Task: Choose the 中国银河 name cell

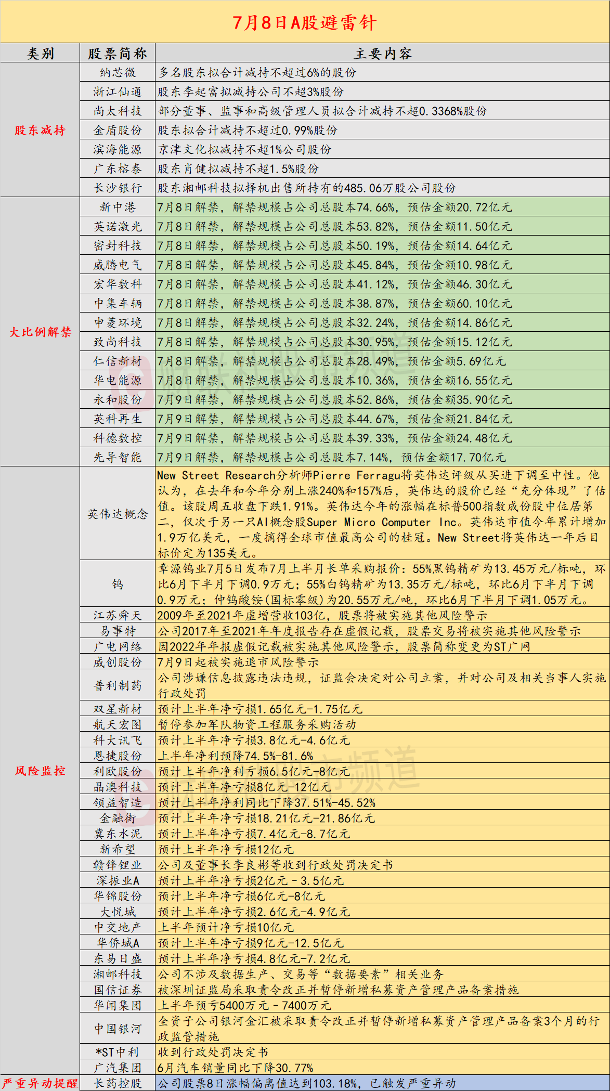Action: pyautogui.click(x=118, y=1029)
